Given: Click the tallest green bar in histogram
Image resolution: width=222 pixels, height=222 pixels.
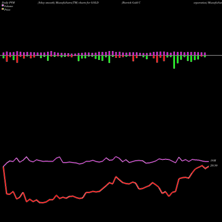Looking at the screenshot, I should 174,62.
